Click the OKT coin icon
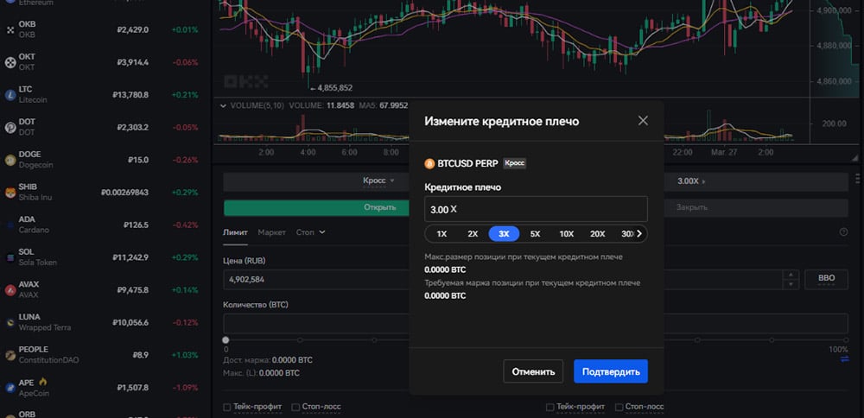864x418 pixels. 10,62
